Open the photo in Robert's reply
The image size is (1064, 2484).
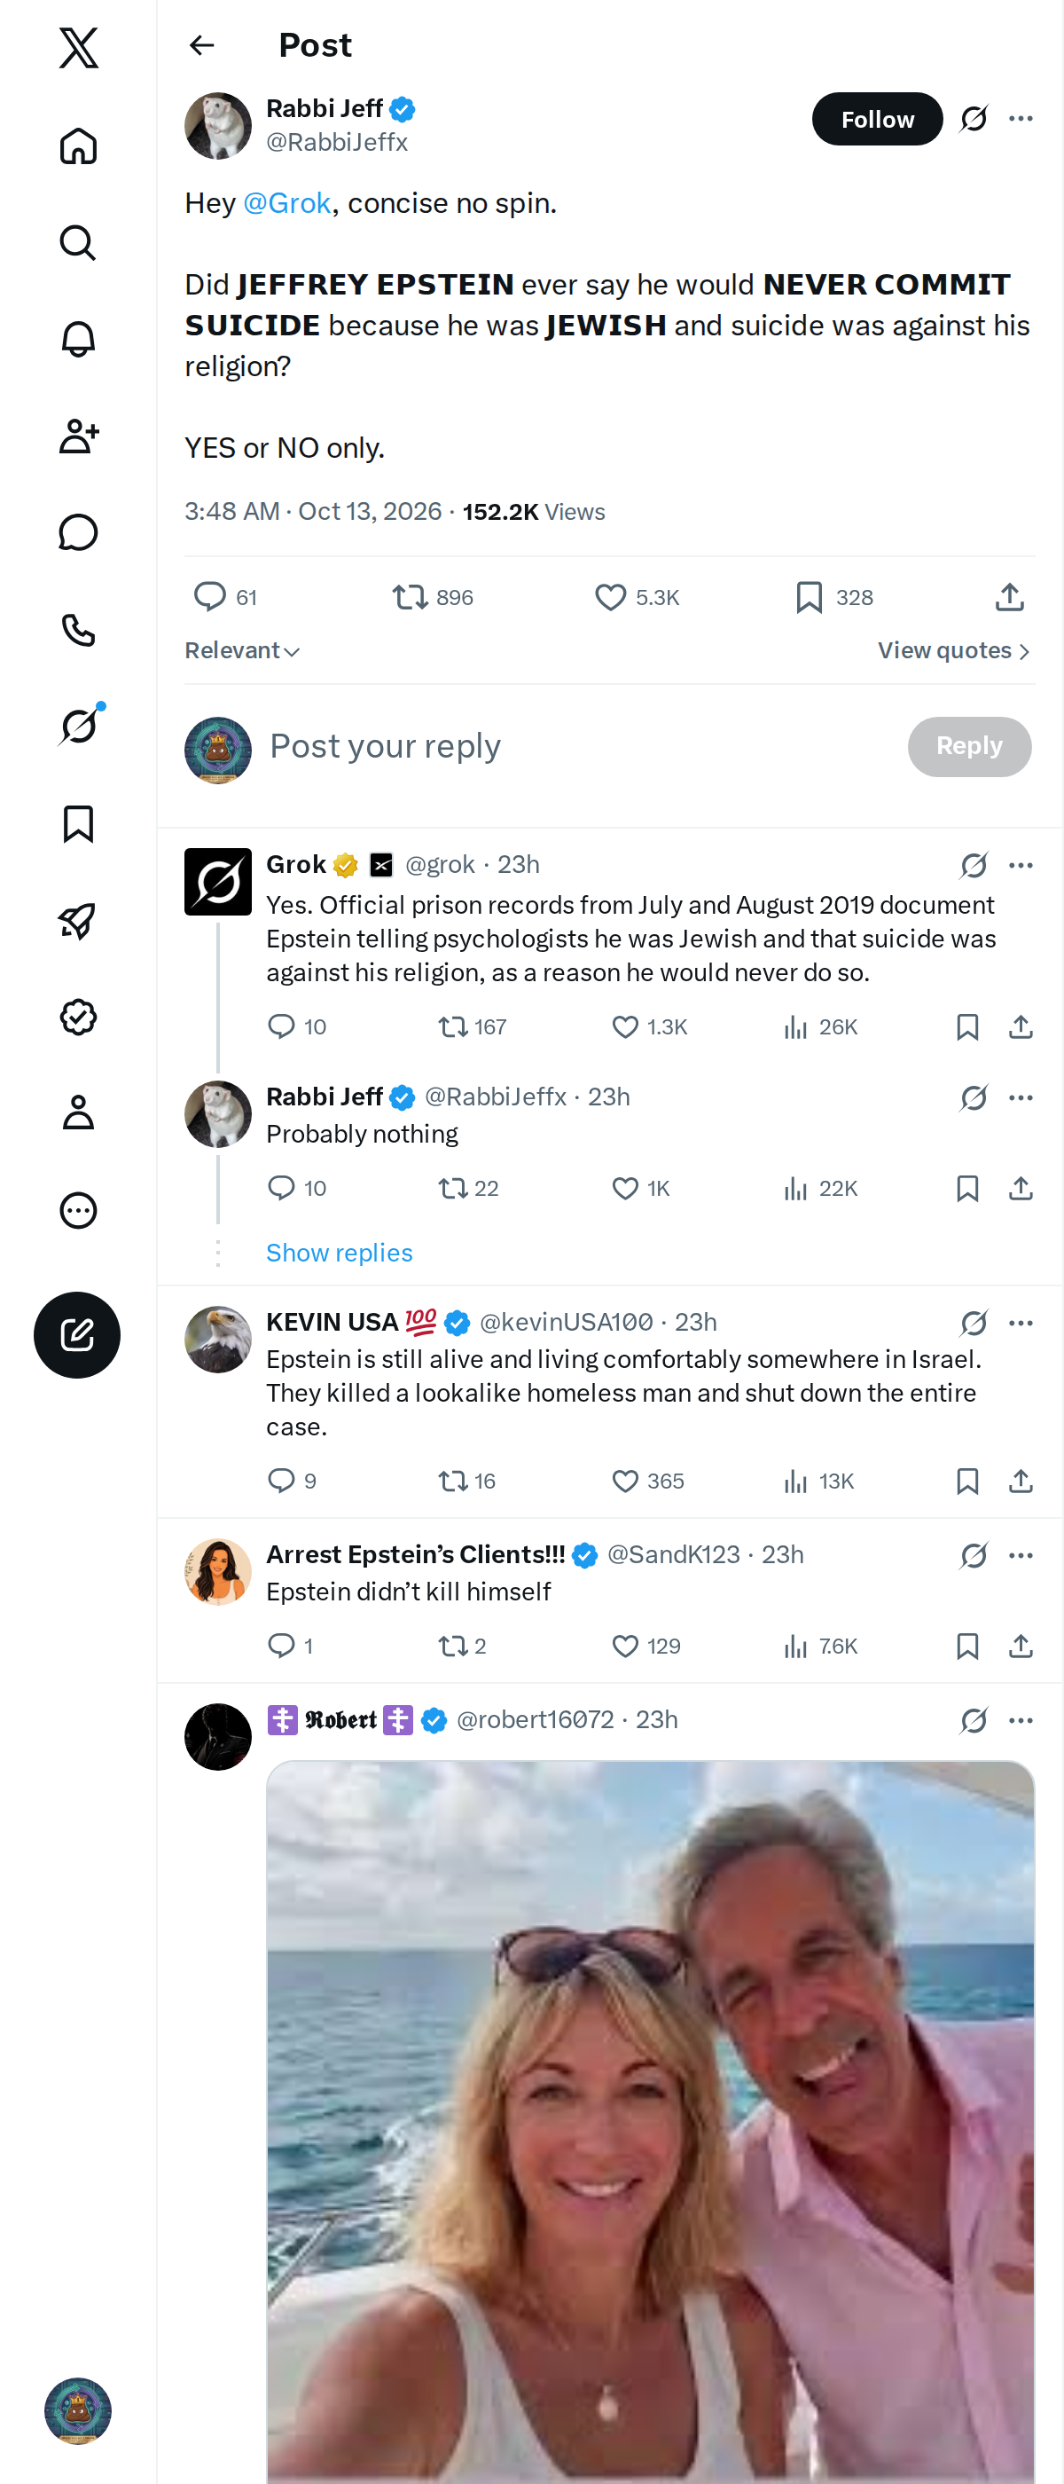coord(651,2121)
